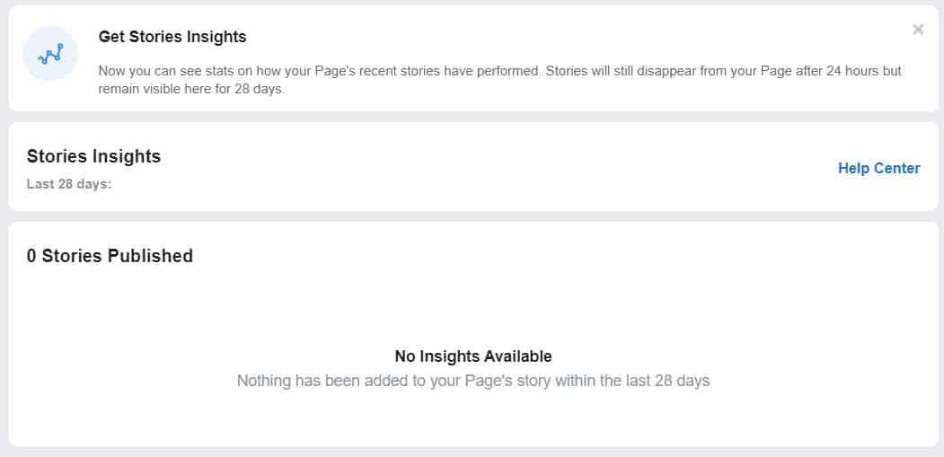Screen dimensions: 944x457
Task: Select the Stories Insights section title
Action: 93,156
